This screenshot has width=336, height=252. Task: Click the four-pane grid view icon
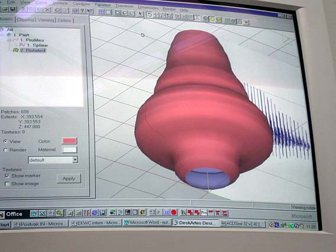click(102, 12)
